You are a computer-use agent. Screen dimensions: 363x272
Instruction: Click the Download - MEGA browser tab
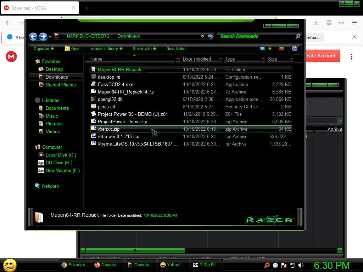[x=40, y=8]
